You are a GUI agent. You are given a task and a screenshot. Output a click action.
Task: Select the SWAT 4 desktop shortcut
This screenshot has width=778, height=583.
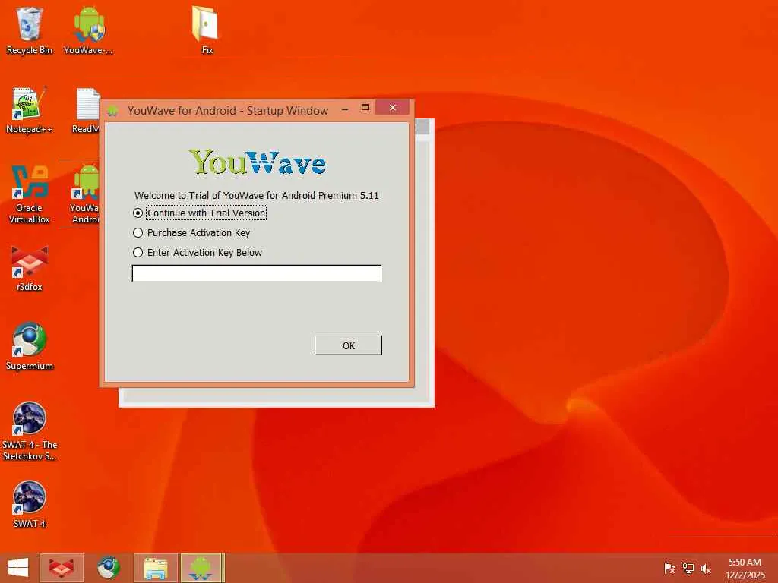tap(30, 505)
